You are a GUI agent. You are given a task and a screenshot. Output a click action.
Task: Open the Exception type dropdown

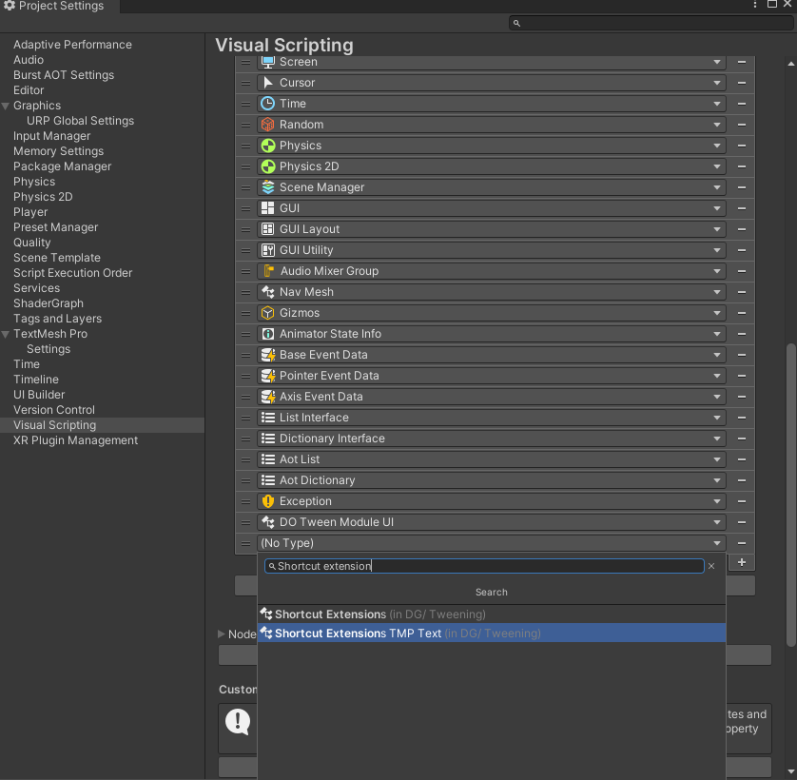491,501
